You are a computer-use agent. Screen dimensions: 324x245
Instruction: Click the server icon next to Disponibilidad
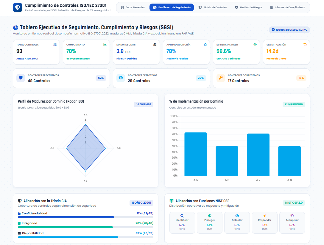coord(19,233)
